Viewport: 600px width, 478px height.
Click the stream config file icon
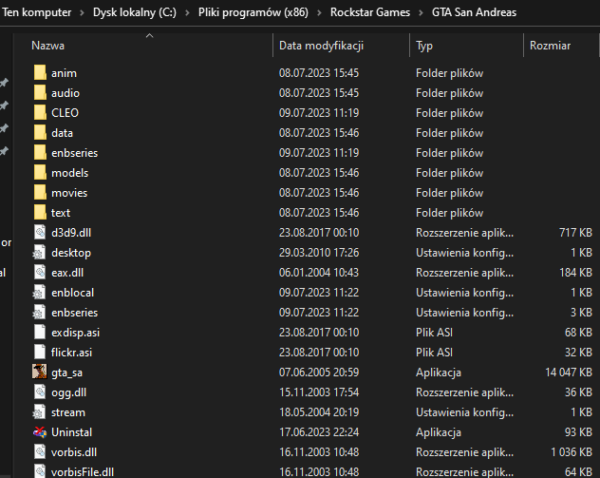[x=39, y=412]
